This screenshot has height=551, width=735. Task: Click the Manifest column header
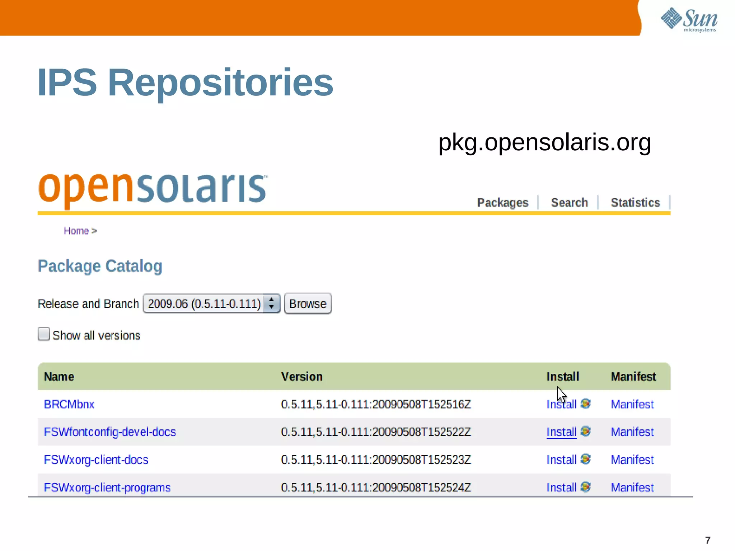coord(633,377)
